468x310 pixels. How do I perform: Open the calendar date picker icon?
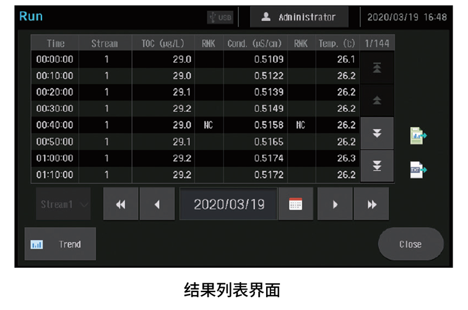click(x=295, y=204)
